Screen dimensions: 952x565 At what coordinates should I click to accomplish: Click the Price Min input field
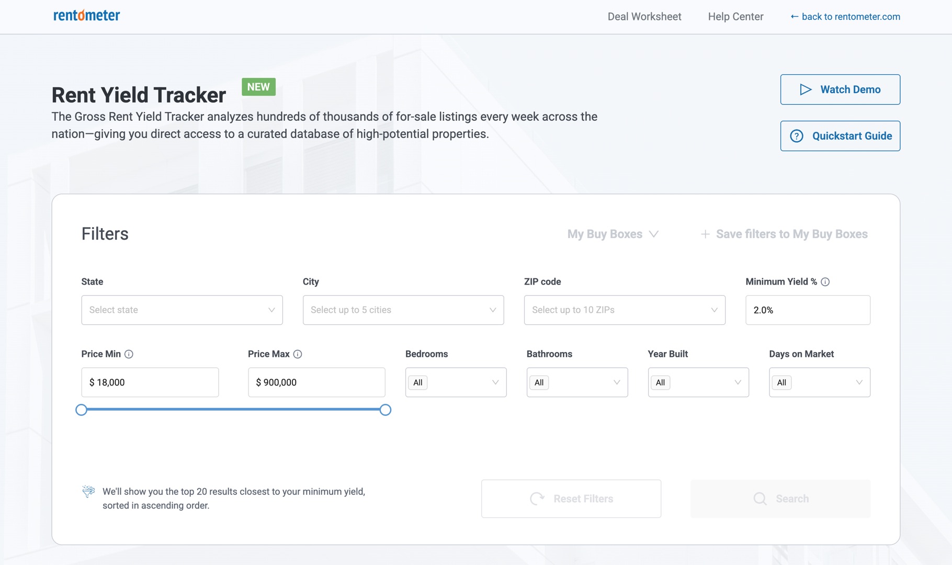pyautogui.click(x=150, y=382)
